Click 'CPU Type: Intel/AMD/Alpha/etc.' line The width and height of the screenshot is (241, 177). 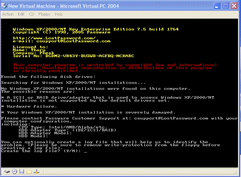click(x=63, y=127)
